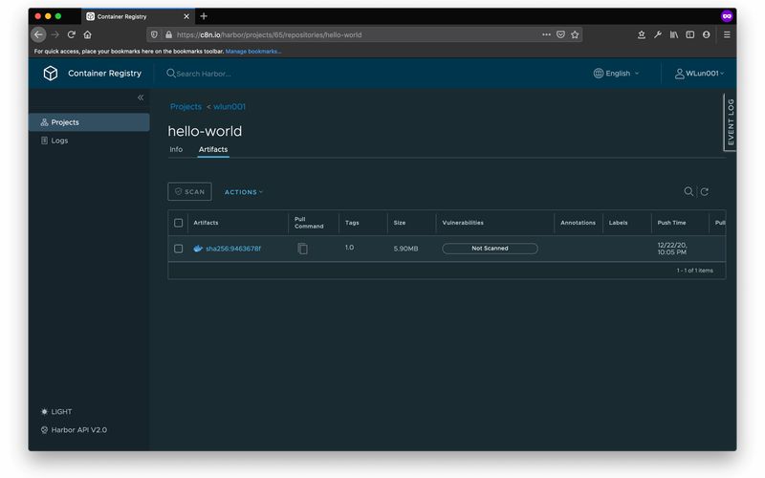The height and width of the screenshot is (478, 765).
Task: Click the '1 - 1 of 1 items' footer text
Action: [x=695, y=271]
